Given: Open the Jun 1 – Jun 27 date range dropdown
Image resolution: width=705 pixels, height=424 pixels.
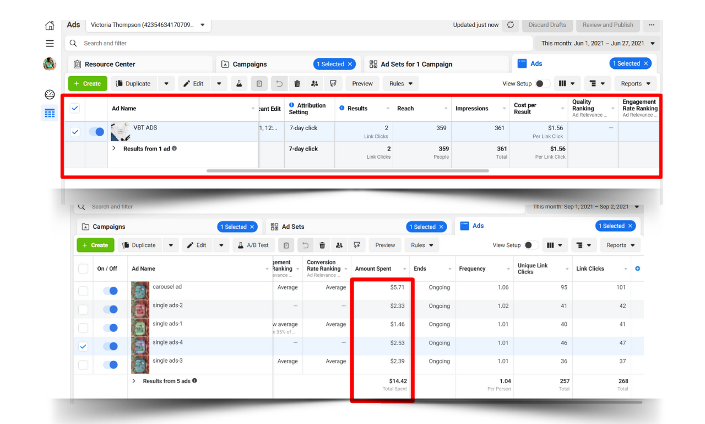Looking at the screenshot, I should coord(598,43).
